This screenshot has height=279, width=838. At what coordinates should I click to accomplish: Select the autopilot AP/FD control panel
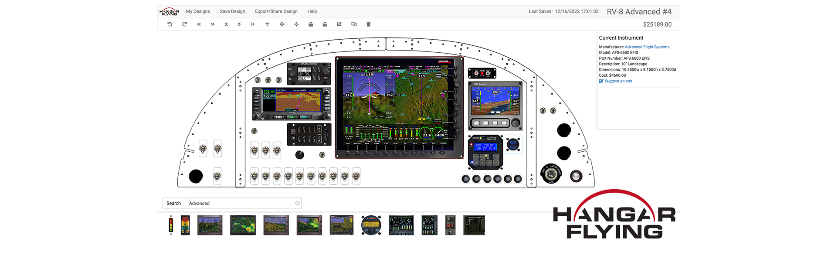click(309, 134)
